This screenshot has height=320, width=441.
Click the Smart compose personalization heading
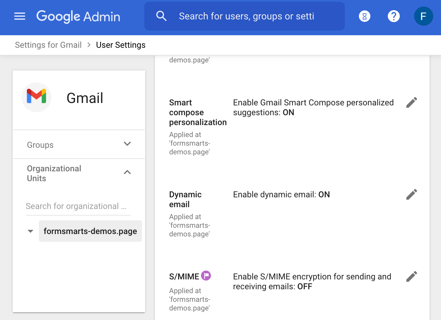[x=198, y=113]
